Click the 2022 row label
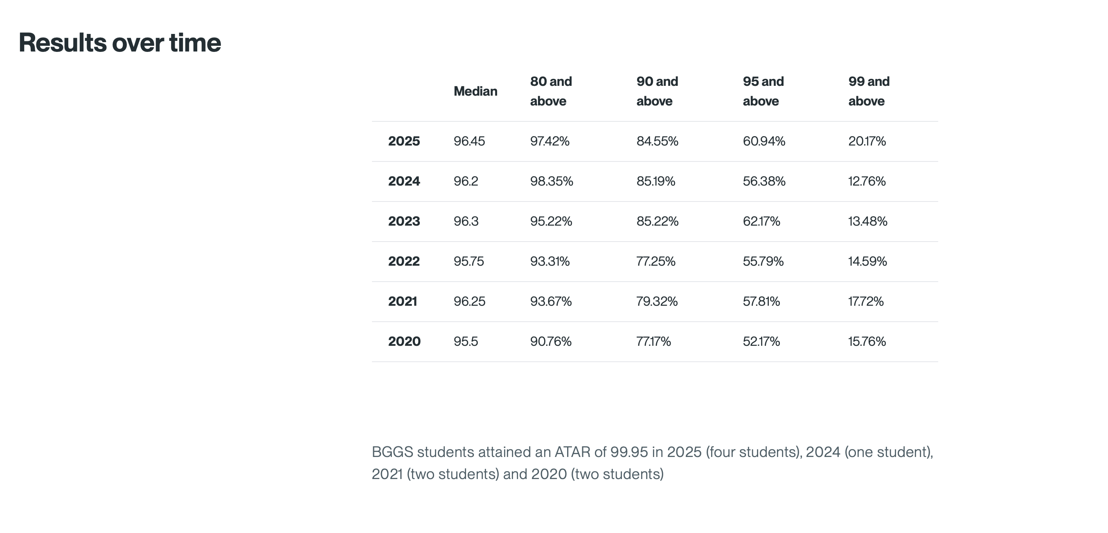 tap(404, 261)
